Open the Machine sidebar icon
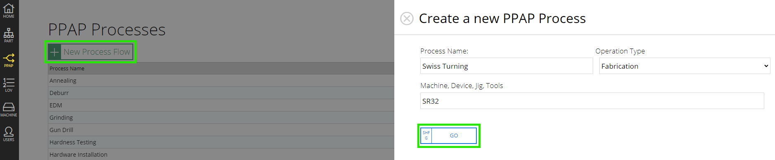The image size is (775, 160). [x=9, y=109]
